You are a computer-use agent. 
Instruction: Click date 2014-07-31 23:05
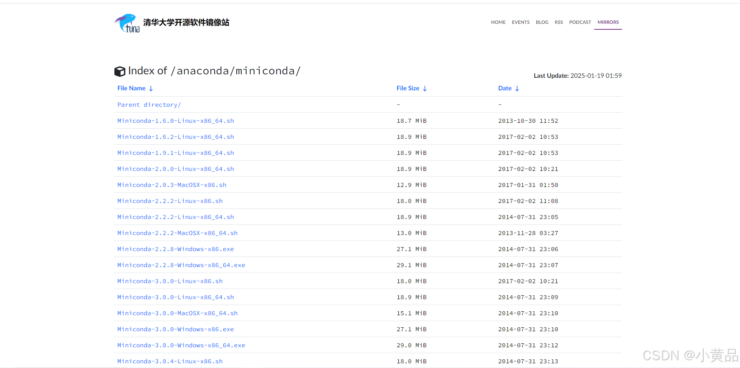tap(528, 217)
